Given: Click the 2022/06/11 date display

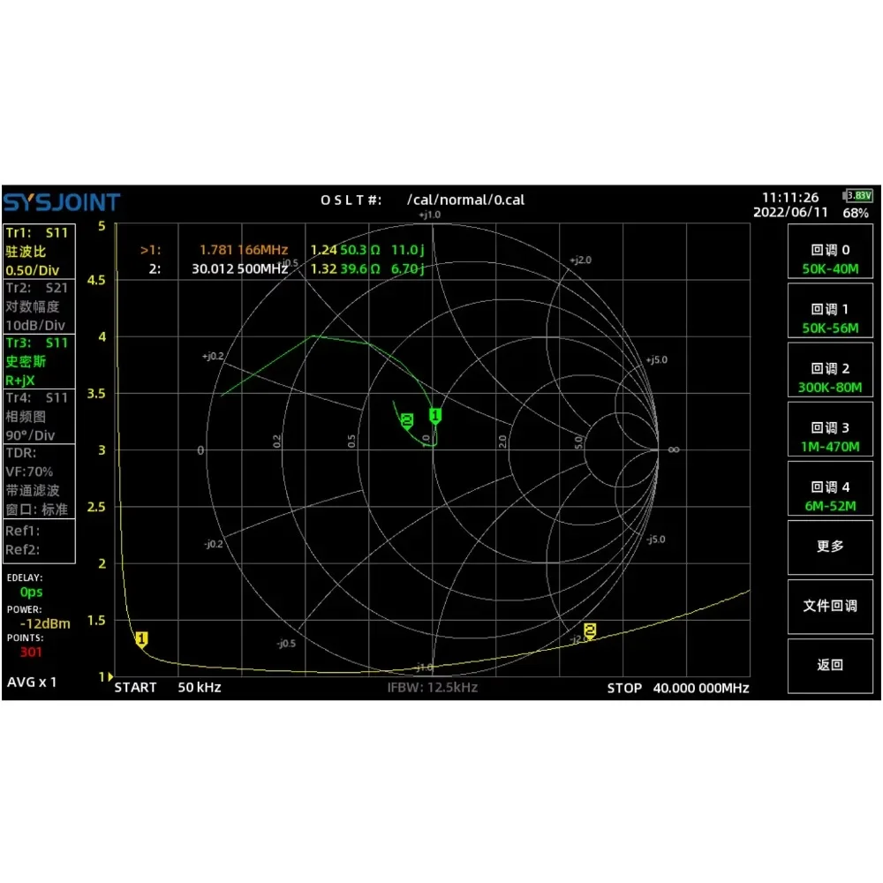Looking at the screenshot, I should (x=790, y=212).
